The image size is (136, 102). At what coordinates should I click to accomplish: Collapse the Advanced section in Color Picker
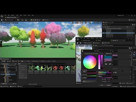(x=82, y=70)
